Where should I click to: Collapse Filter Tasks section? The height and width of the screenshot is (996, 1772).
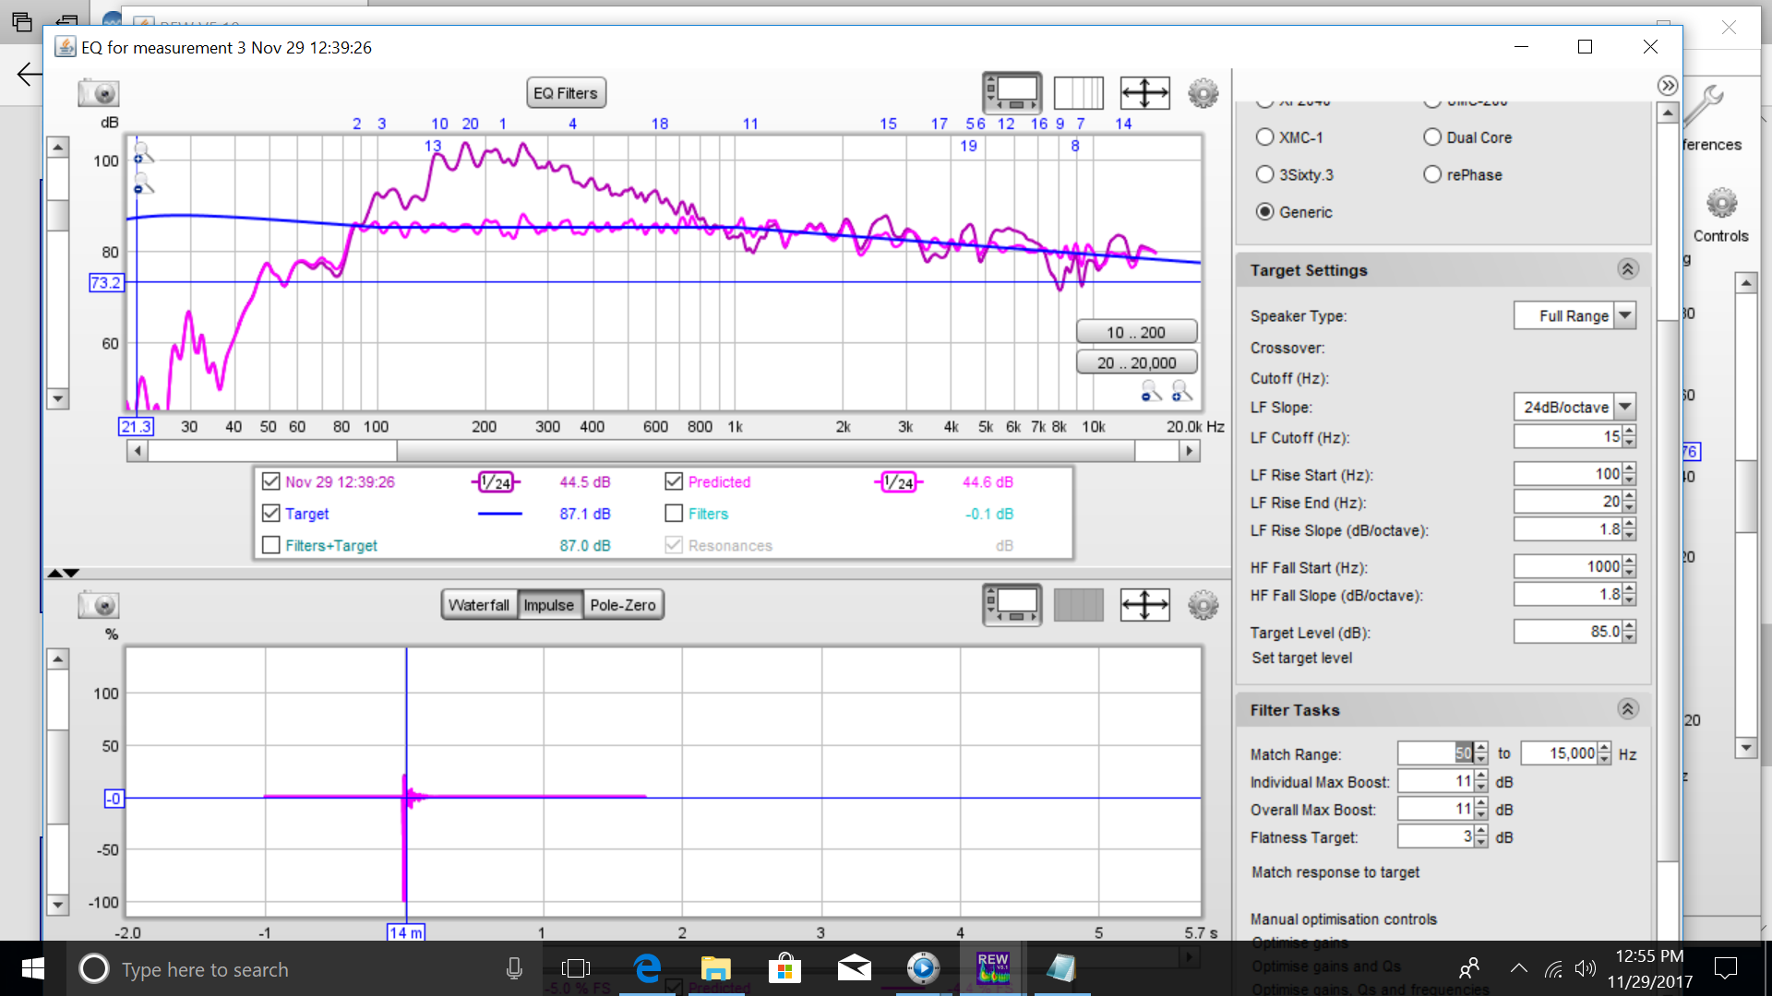pos(1627,709)
